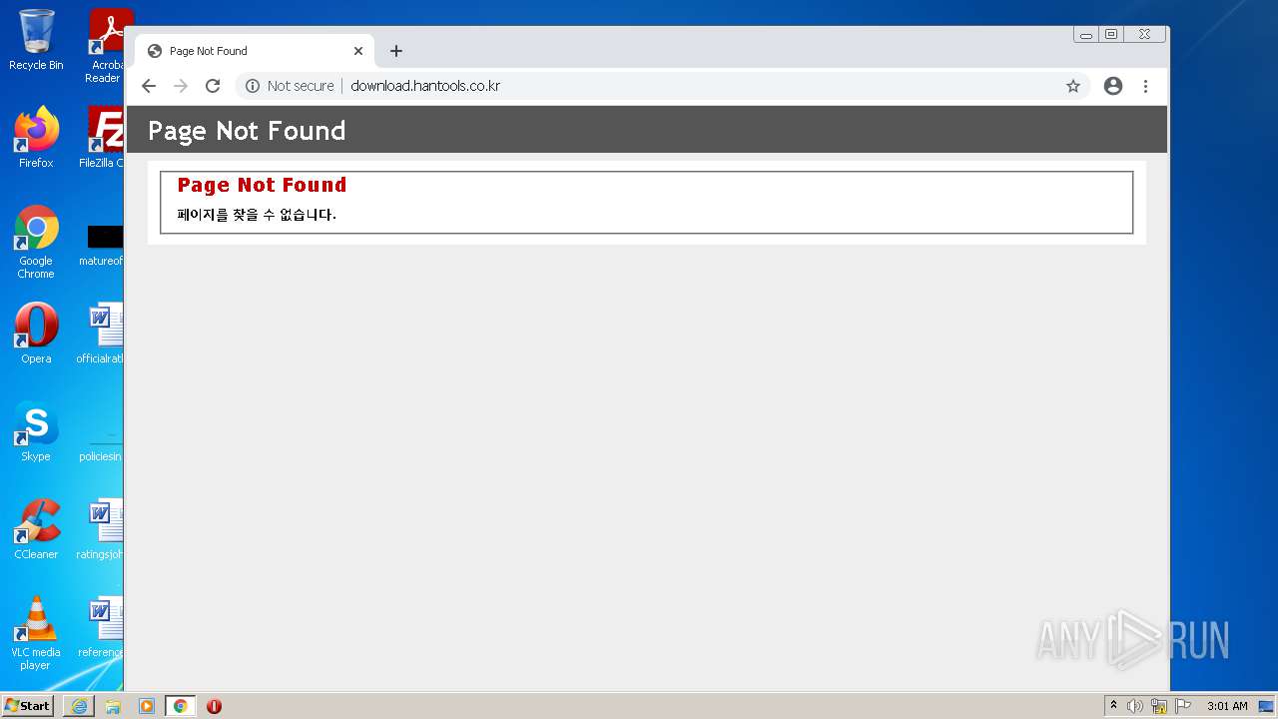Launch Windows Media Player from the taskbar
Image resolution: width=1278 pixels, height=719 pixels.
point(147,706)
